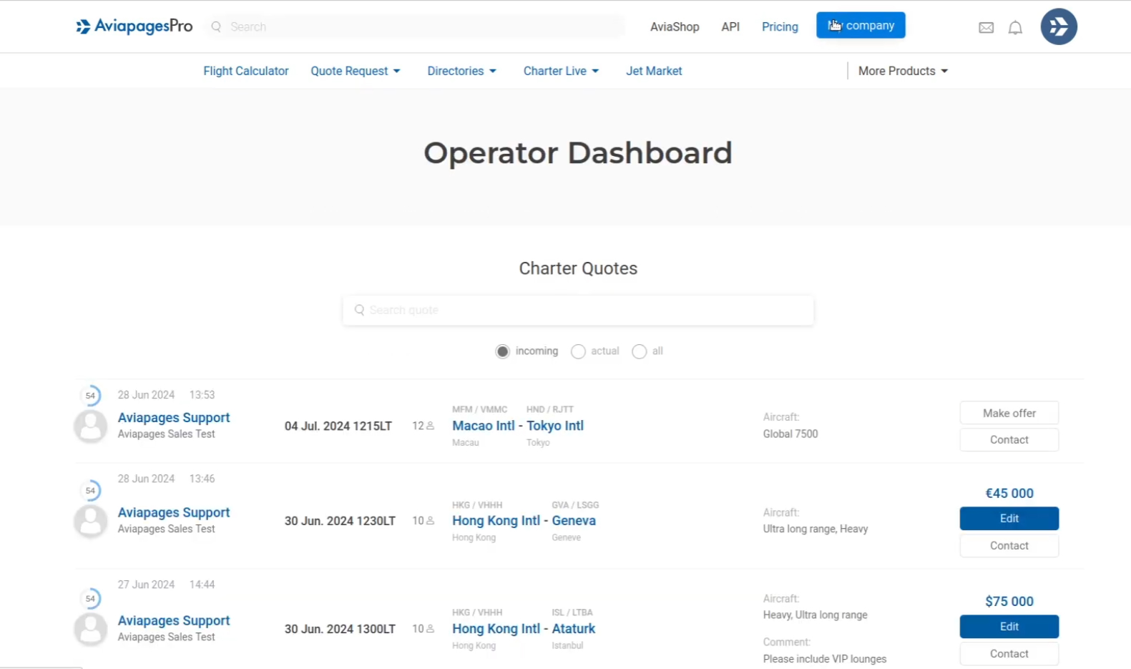This screenshot has height=669, width=1131.
Task: Click the Global 7500 aircraft text
Action: tap(790, 434)
